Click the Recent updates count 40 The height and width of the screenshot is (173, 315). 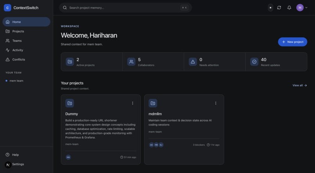(263, 60)
